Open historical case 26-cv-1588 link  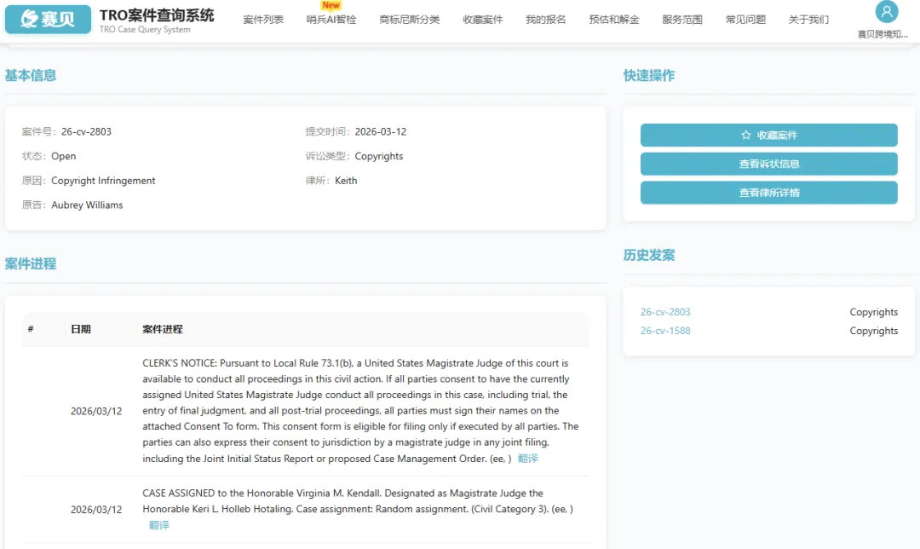(x=665, y=331)
